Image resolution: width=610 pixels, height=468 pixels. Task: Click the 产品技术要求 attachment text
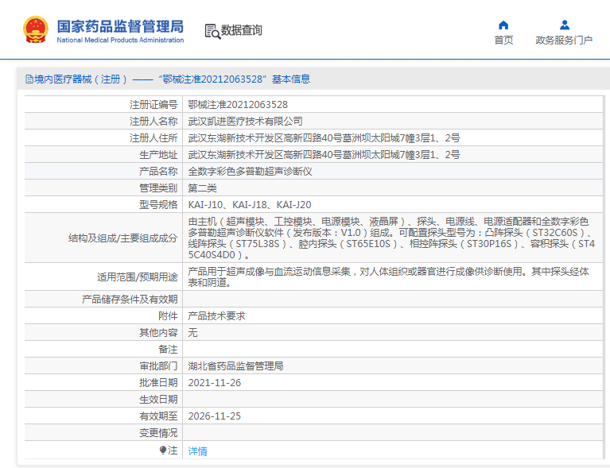(216, 315)
